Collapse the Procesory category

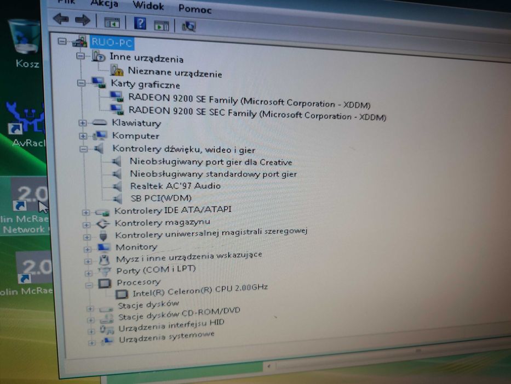pos(89,285)
